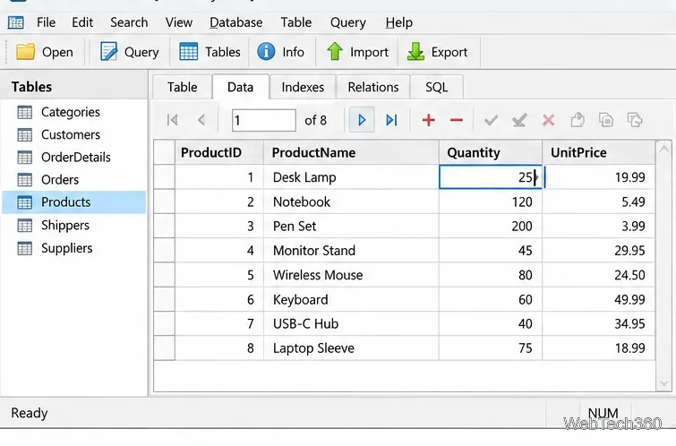The height and width of the screenshot is (446, 676).
Task: Open the Query menu
Action: pos(348,22)
